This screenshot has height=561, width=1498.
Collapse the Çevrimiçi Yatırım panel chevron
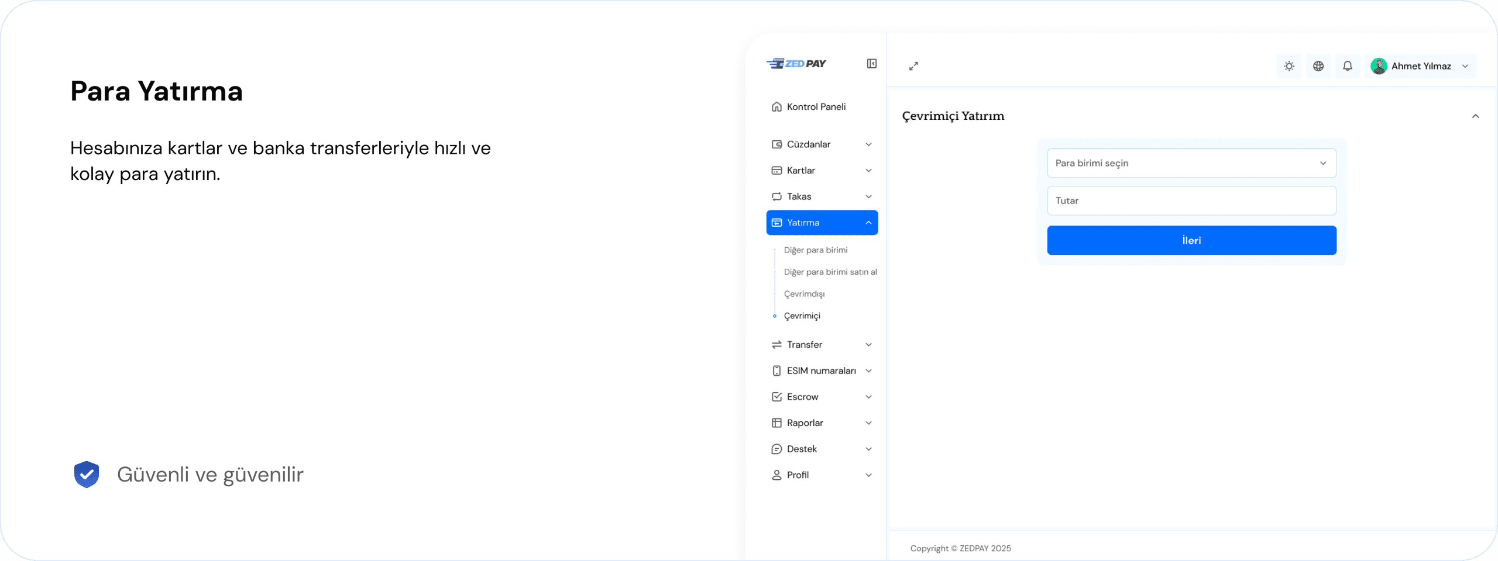tap(1475, 116)
